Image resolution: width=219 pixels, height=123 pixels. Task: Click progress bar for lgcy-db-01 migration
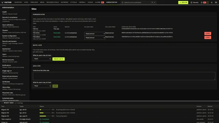(45, 113)
